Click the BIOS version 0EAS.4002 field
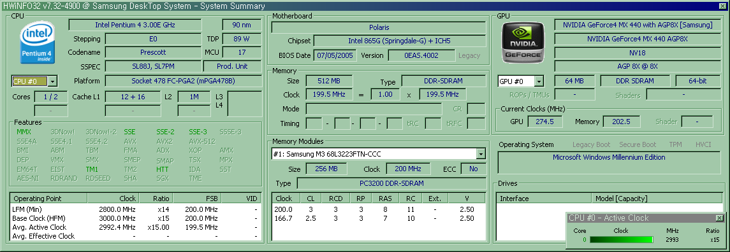The image size is (730, 252). (x=421, y=55)
